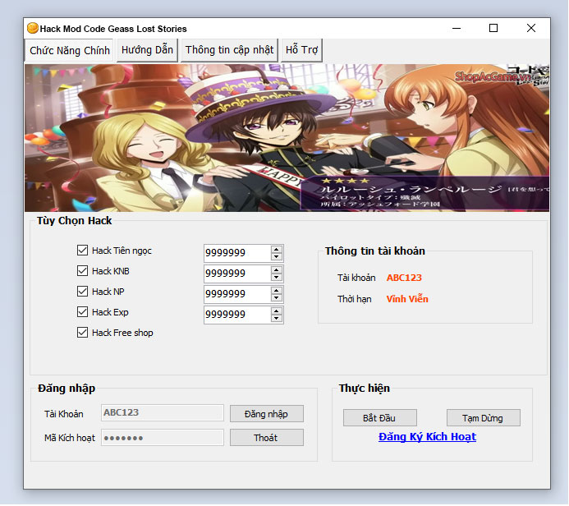Decrease the Hack Tiên ngọc value with down arrow
569x506 pixels.
point(277,256)
